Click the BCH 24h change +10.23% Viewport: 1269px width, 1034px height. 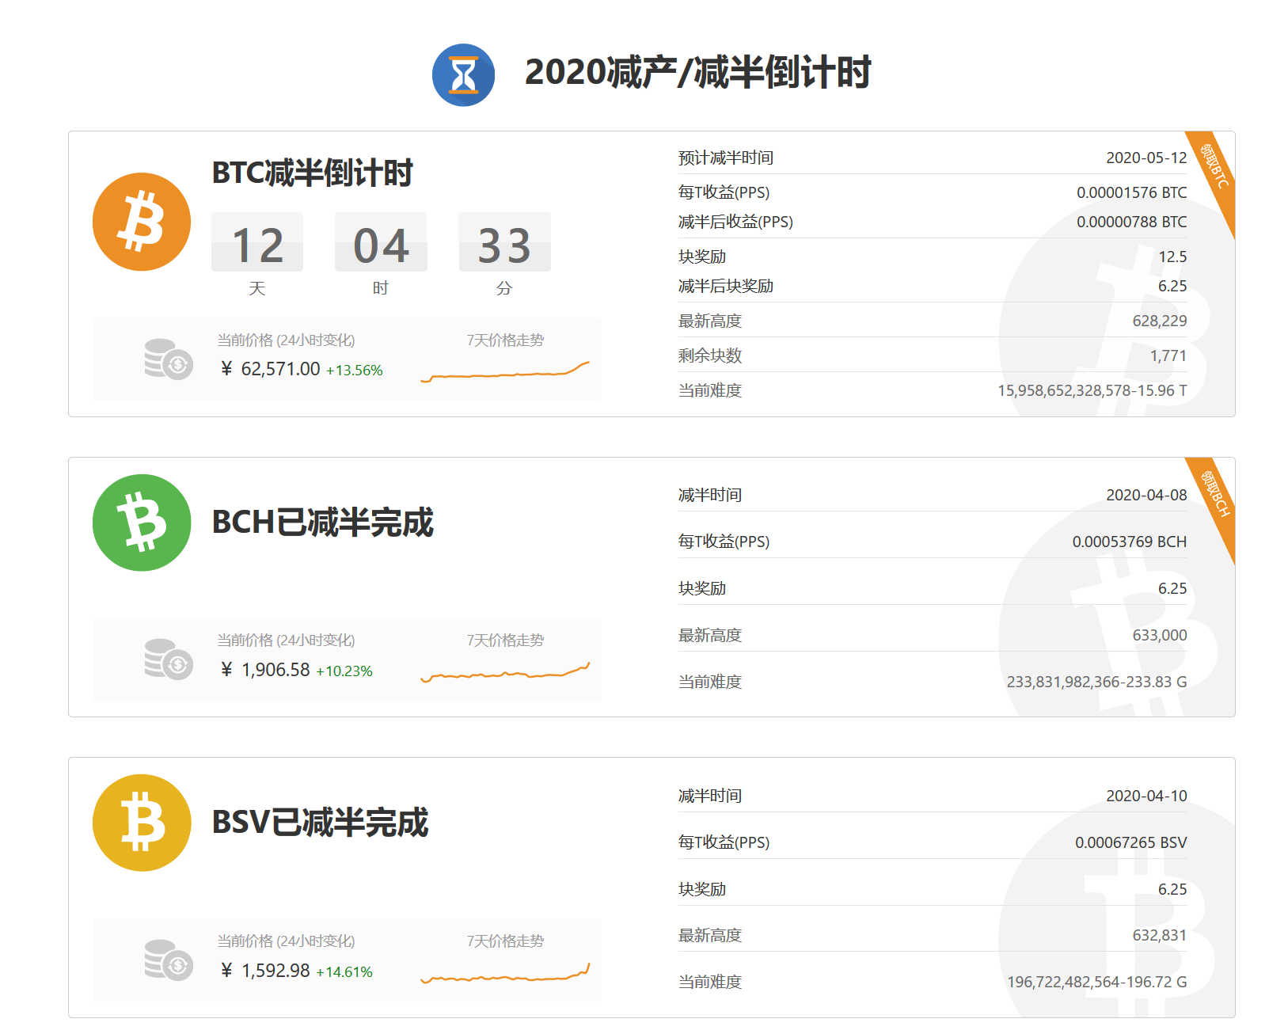pos(344,671)
